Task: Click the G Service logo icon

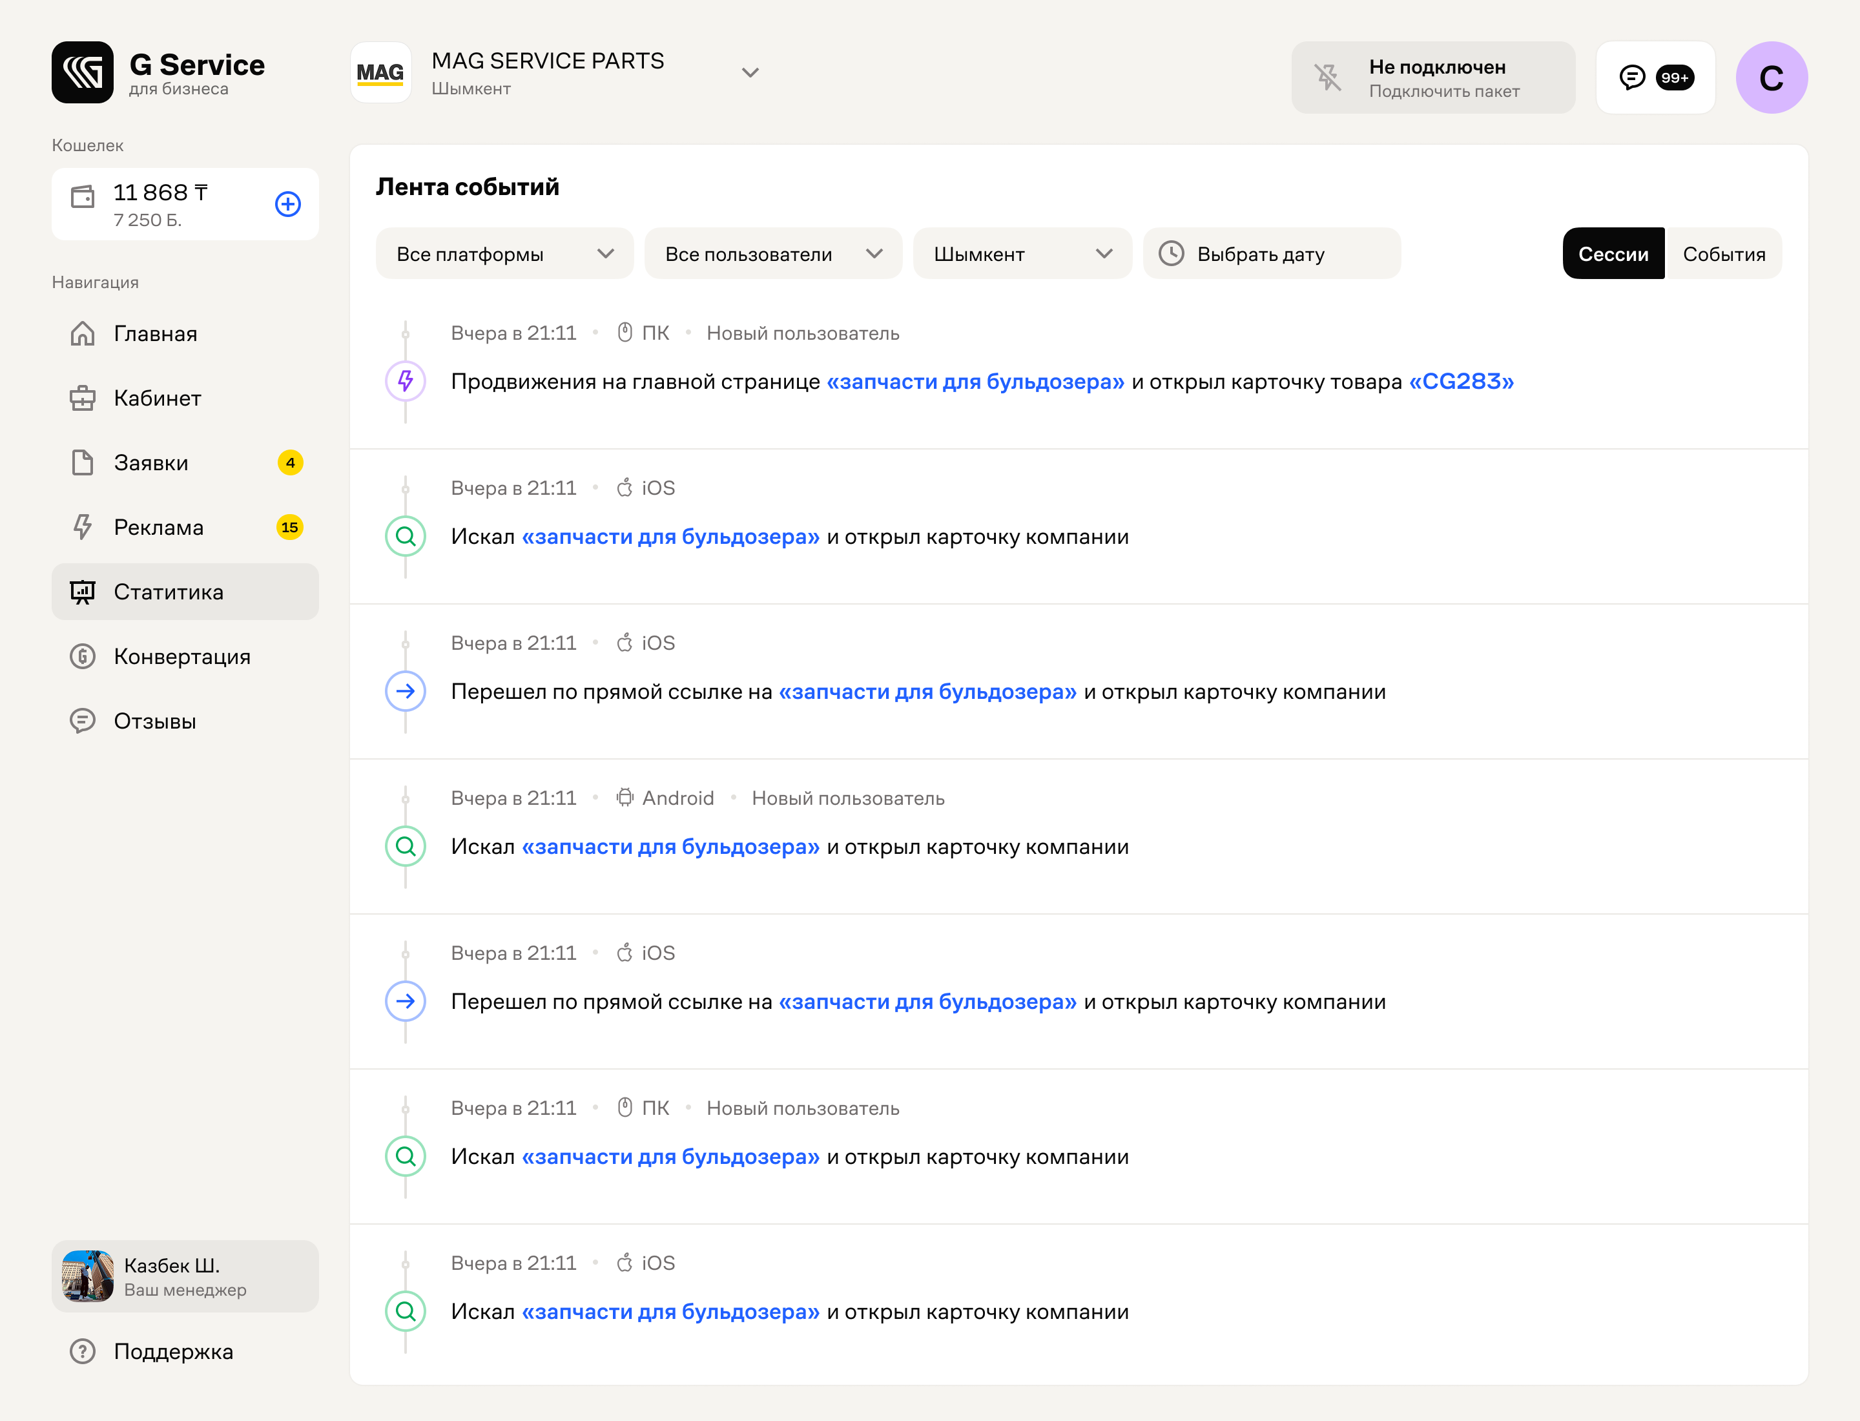Action: pos(82,73)
